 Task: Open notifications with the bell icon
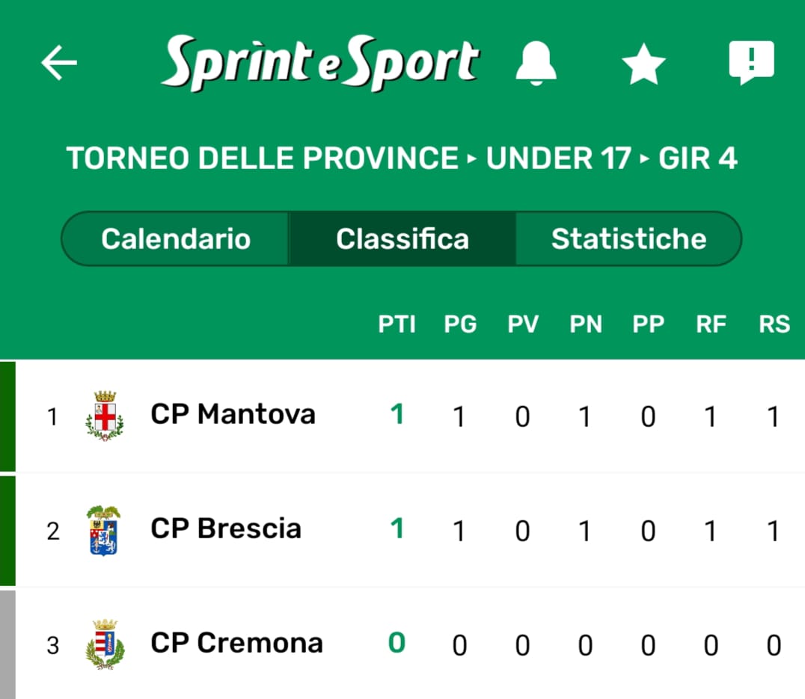click(x=536, y=62)
